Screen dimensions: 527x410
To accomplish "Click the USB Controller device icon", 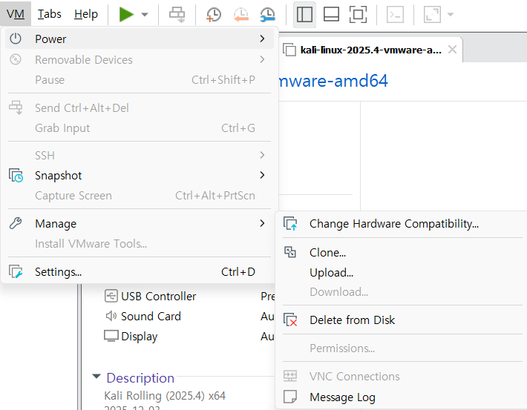I will click(111, 296).
